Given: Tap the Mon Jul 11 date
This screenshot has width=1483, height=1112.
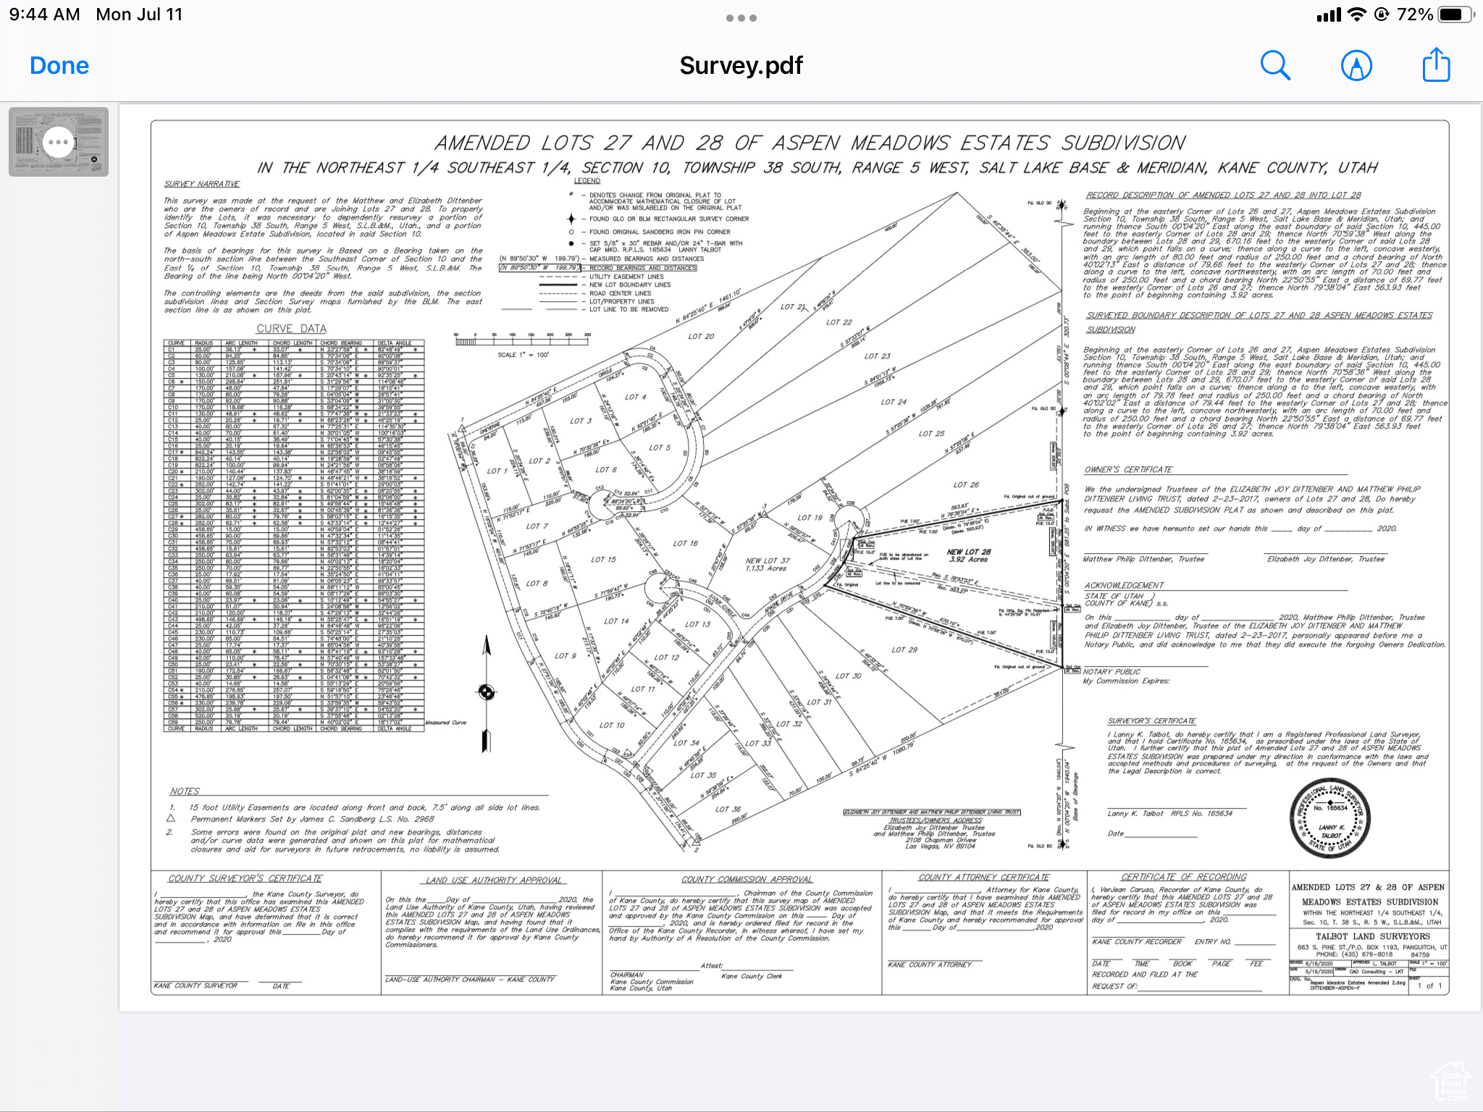Looking at the screenshot, I should 139,14.
